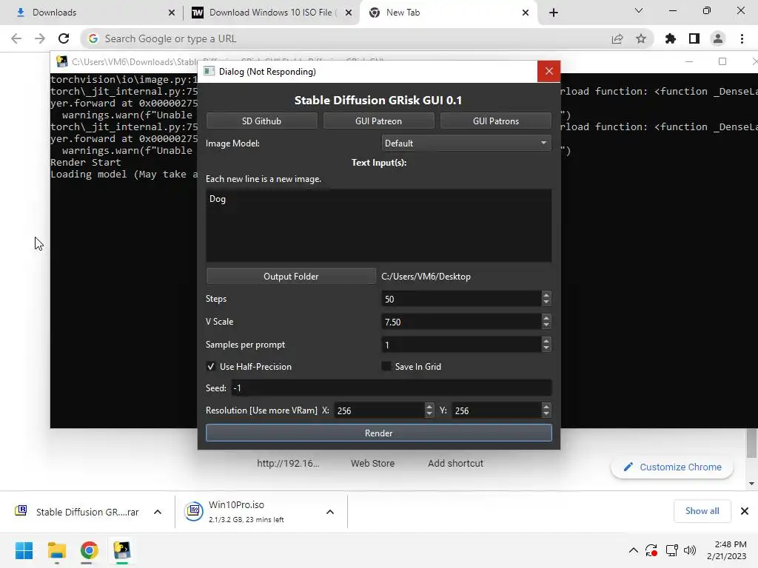Open the tab search chevron
Image resolution: width=758 pixels, height=568 pixels.
[639, 10]
